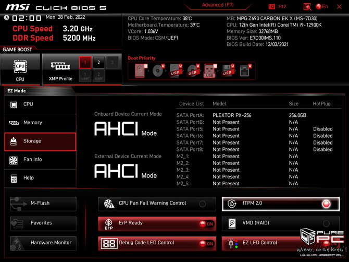The image size is (349, 262).
Task: Click the CPU Speed 3.20 GHz value
Action: tap(78, 29)
